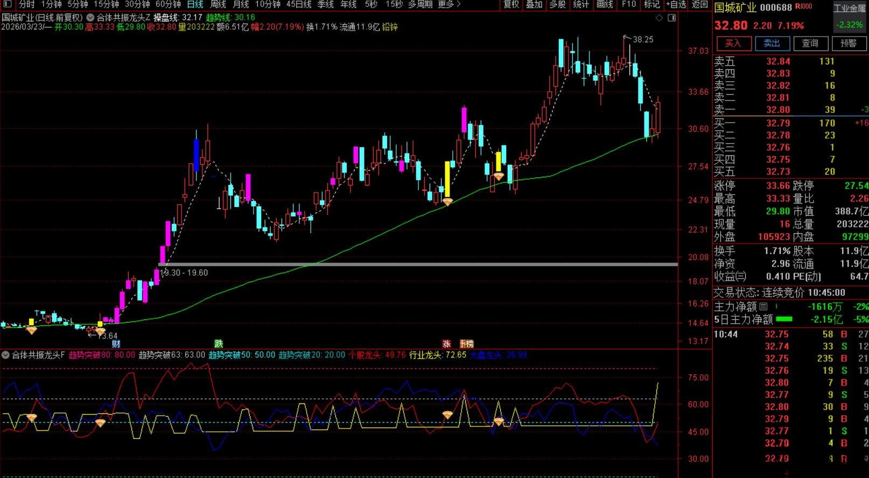This screenshot has height=478, width=869.
Task: Click the 龙虎榜 marker next to 涨
Action: [x=467, y=344]
